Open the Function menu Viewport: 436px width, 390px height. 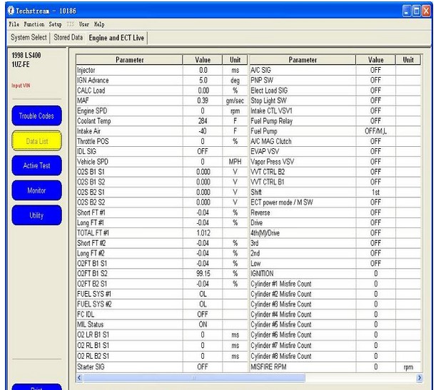[x=34, y=24]
